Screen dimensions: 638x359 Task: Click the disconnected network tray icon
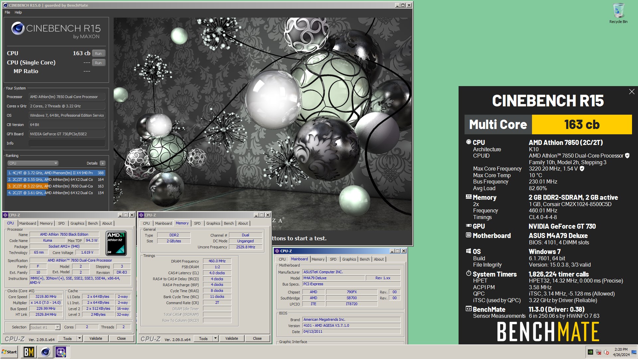(598, 352)
